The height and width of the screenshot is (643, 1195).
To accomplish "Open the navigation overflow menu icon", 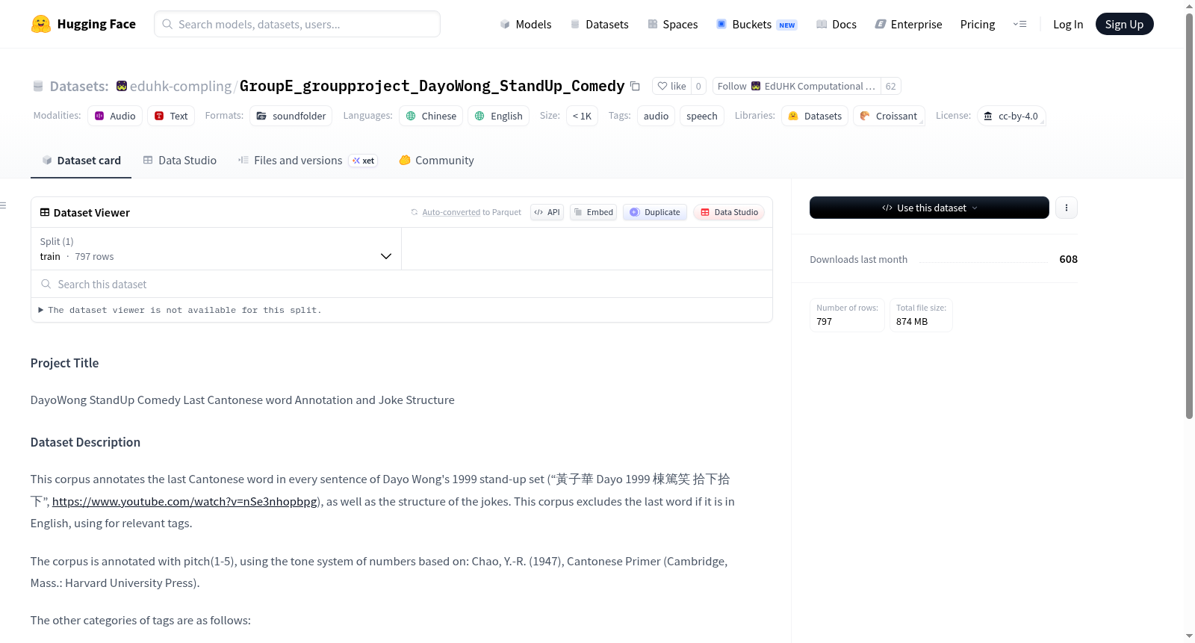I will tap(1019, 24).
